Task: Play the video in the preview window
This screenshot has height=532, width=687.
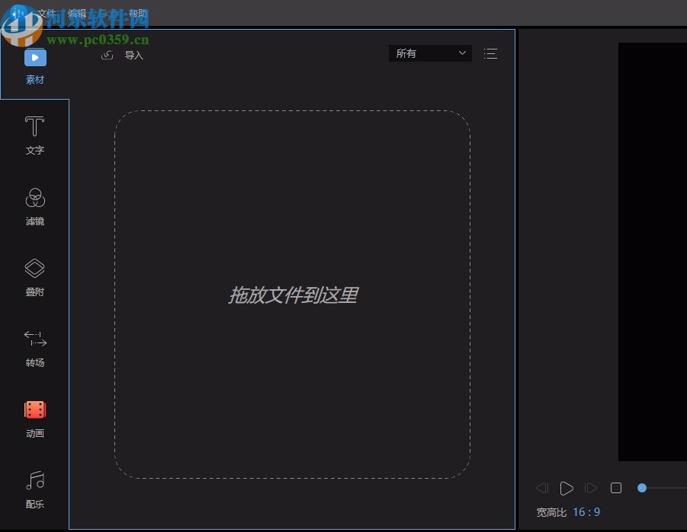Action: click(567, 488)
